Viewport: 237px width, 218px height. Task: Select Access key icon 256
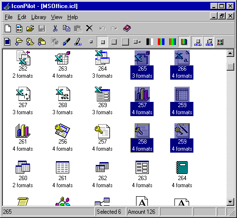click(63, 137)
